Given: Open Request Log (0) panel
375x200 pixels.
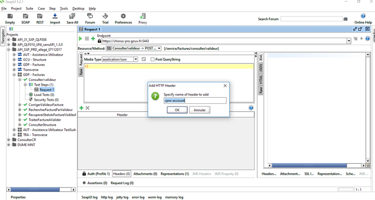Looking at the screenshot, I should coord(122,183).
